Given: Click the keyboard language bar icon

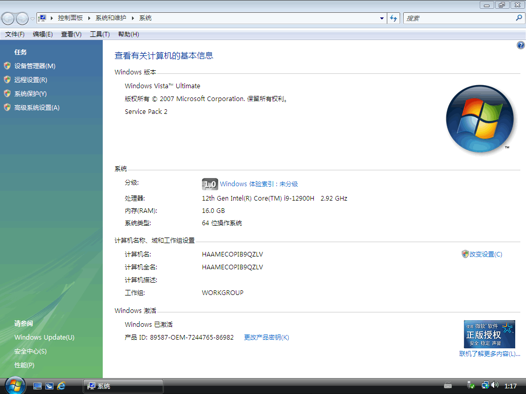Looking at the screenshot, I should 448,386.
